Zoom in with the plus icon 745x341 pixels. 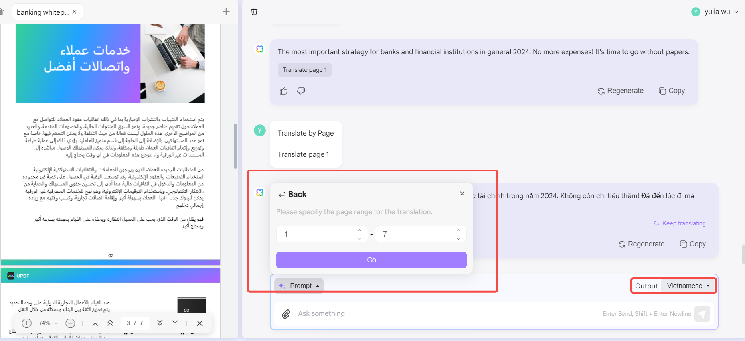pyautogui.click(x=26, y=323)
